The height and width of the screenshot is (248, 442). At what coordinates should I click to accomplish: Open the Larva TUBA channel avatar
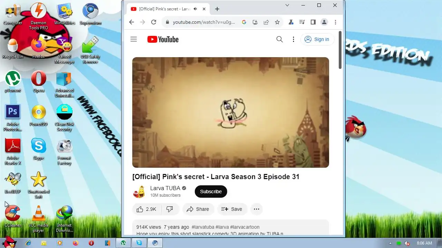pyautogui.click(x=139, y=192)
